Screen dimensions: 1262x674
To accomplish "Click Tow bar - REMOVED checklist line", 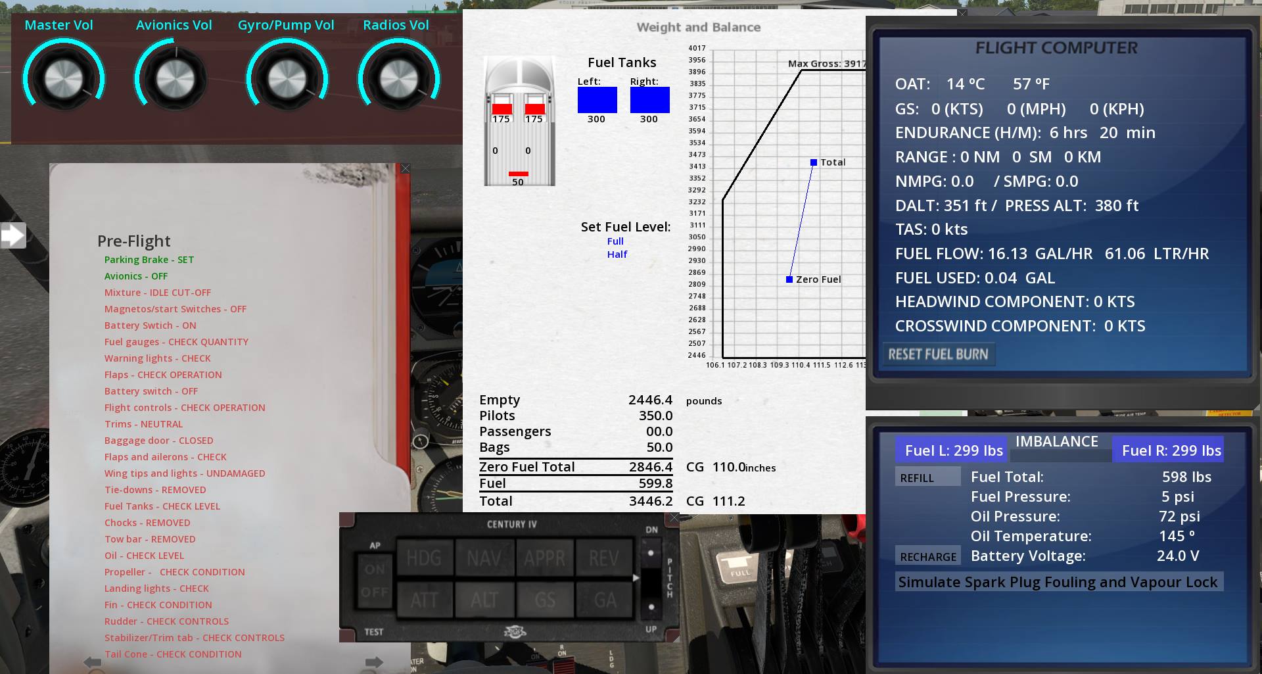I will 150,539.
